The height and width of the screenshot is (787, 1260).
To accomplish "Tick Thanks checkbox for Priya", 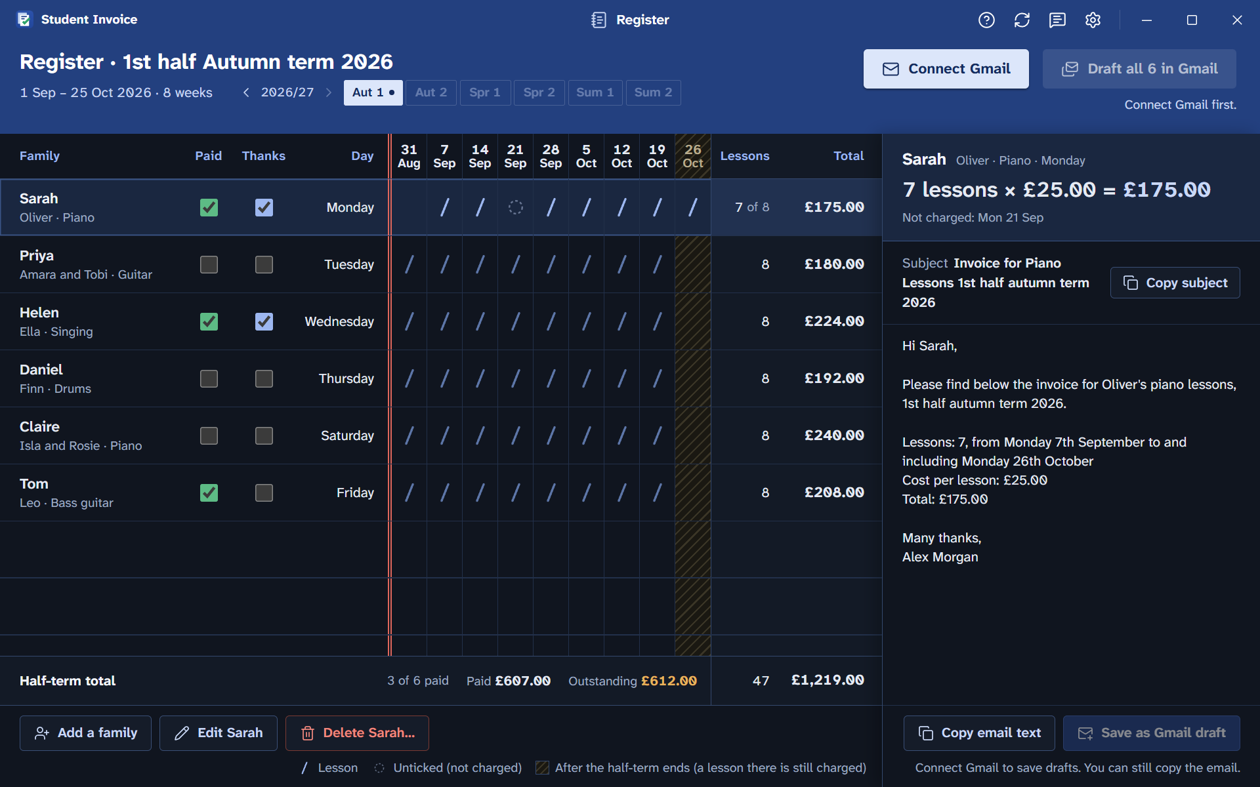I will (264, 264).
